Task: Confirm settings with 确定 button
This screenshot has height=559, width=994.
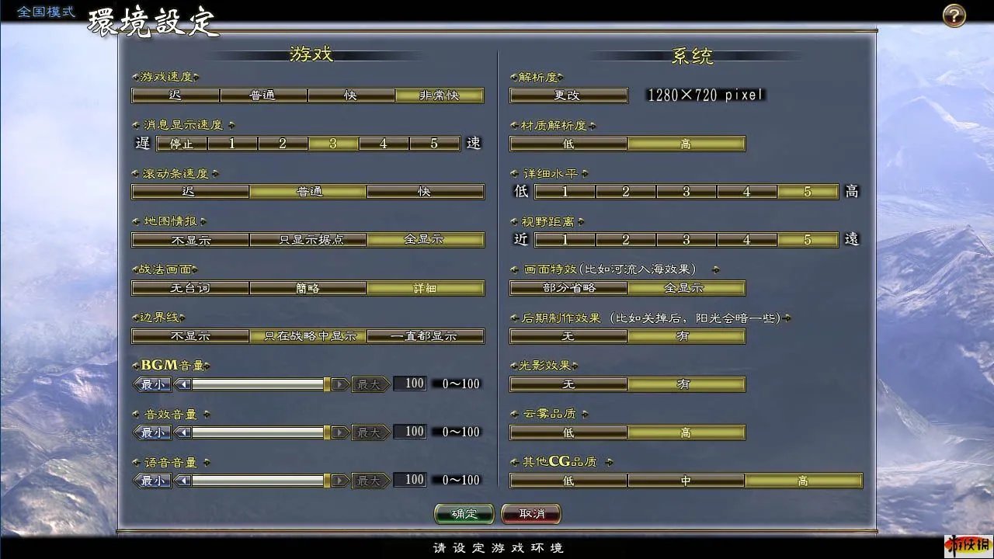Action: tap(464, 514)
